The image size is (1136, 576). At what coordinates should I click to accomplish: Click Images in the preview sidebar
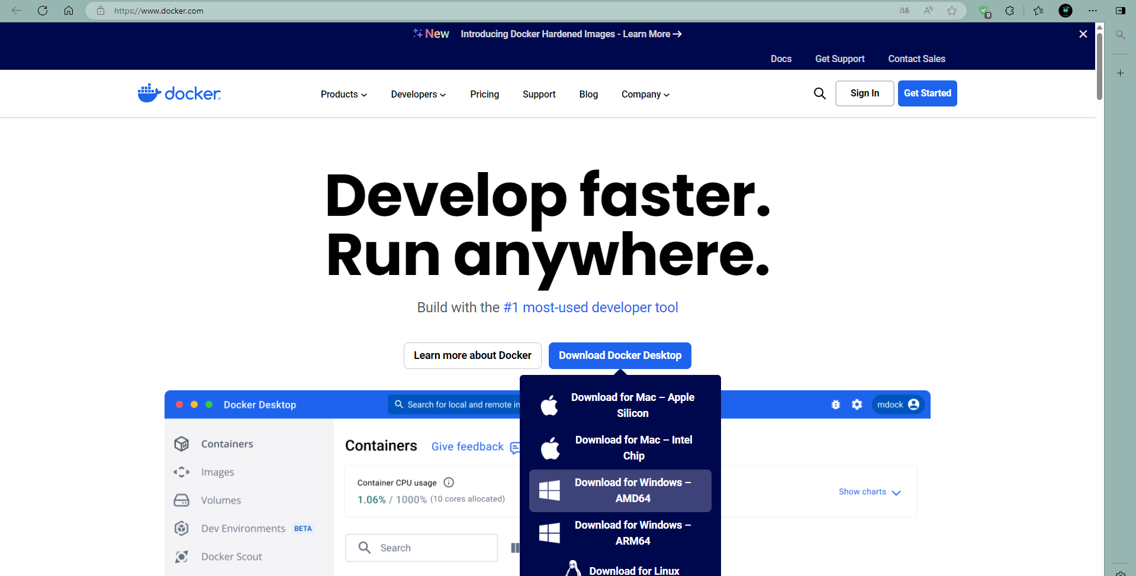[x=218, y=472]
